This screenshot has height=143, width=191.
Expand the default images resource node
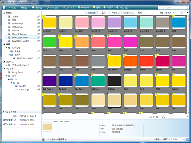(x=6, y=65)
